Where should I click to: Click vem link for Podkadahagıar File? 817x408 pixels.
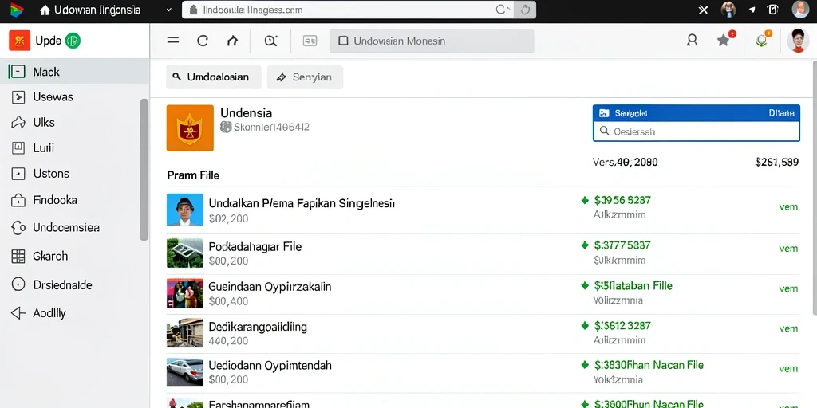click(x=788, y=249)
